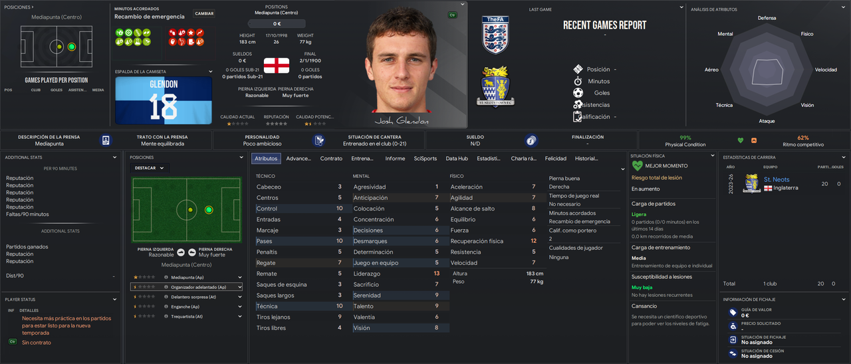This screenshot has width=851, height=364.
Task: Expand the Espalda de la camiseta panel chevron
Action: point(211,72)
